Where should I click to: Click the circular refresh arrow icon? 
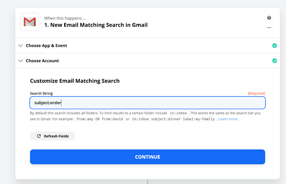39,136
